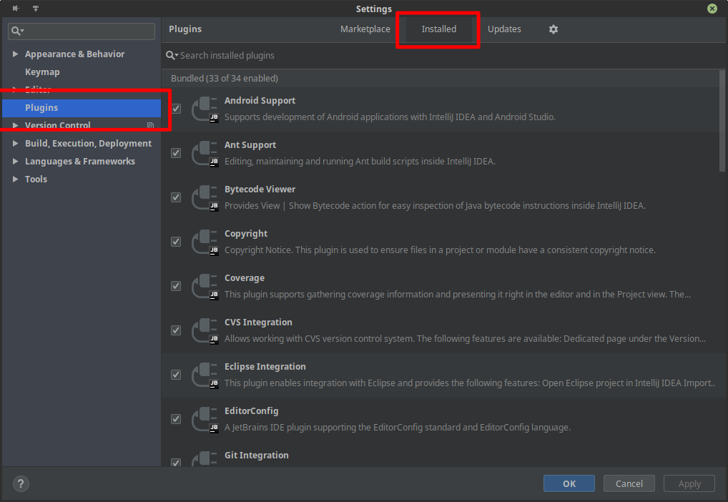Click the Eclipse Integration plugin icon
Viewport: 728px width, 502px height.
(x=205, y=375)
